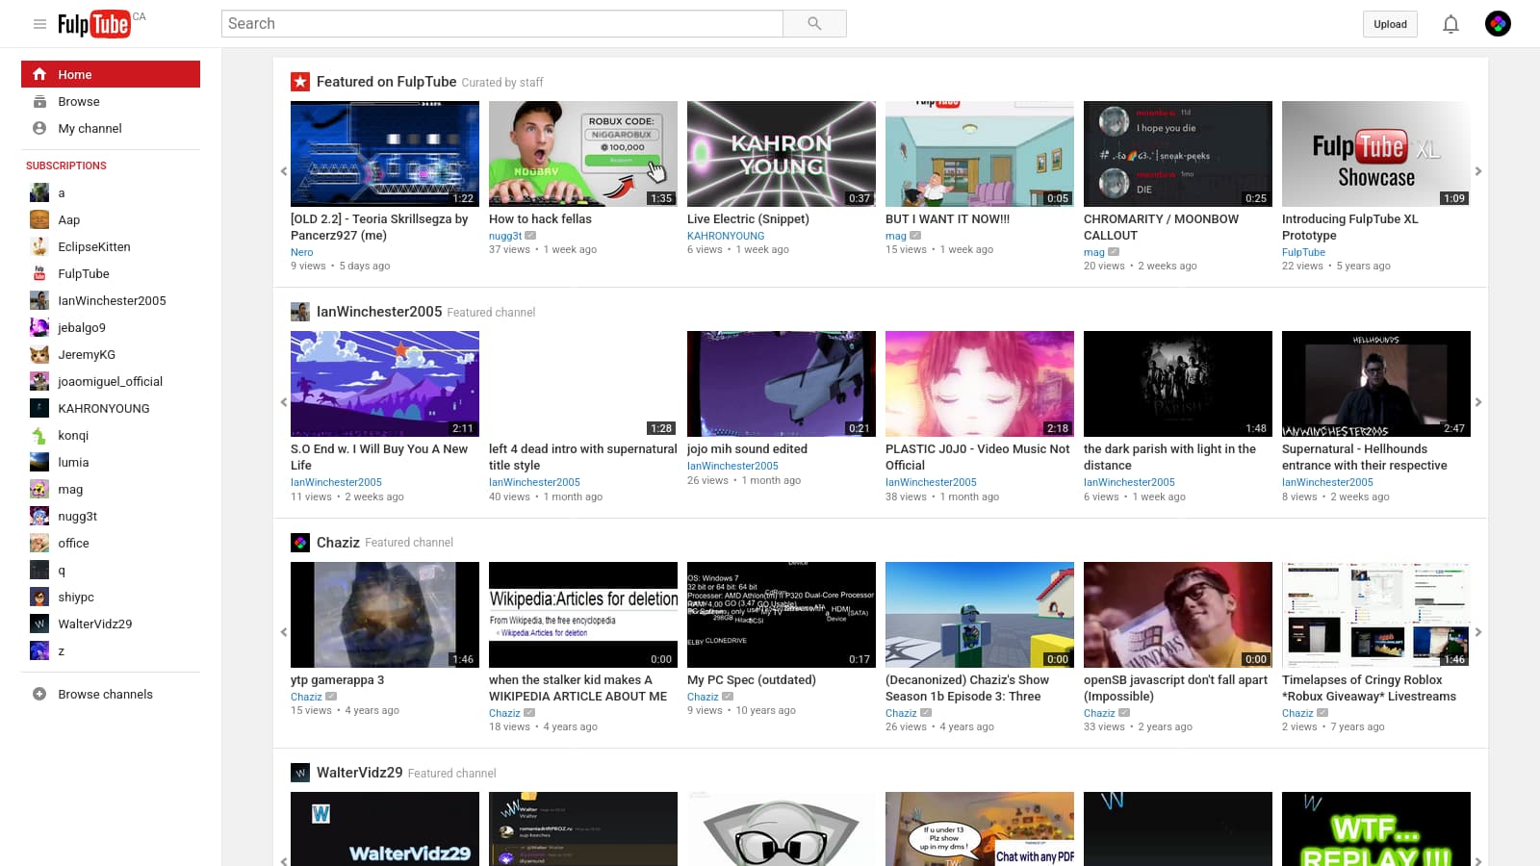
Task: Click the FulpTube logo
Action: 94,24
